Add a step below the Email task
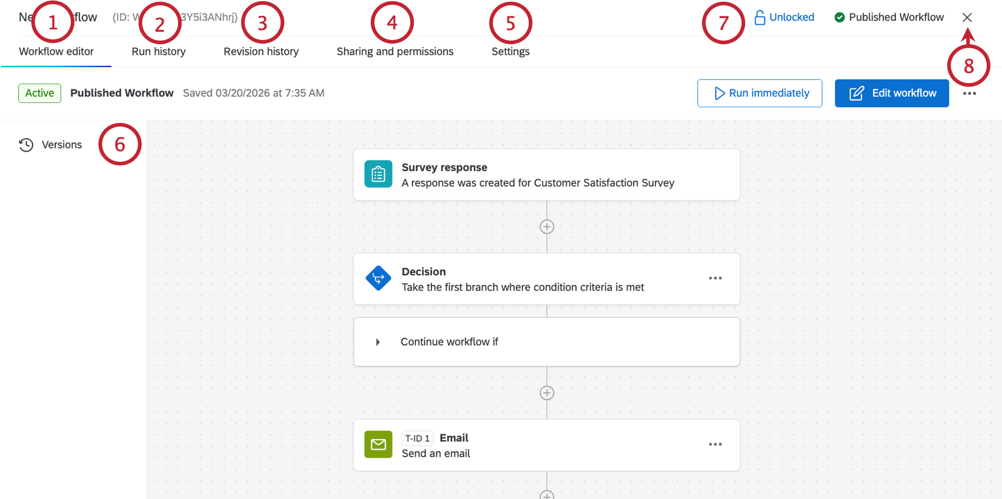 click(547, 495)
